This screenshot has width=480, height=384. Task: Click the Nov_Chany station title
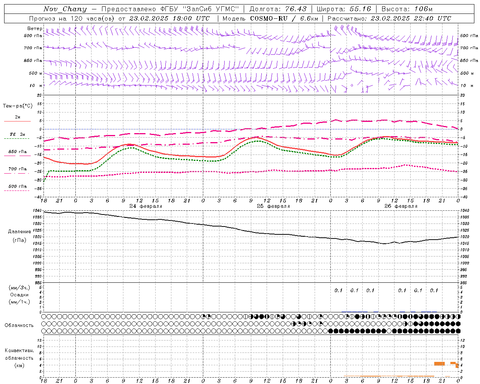point(65,9)
